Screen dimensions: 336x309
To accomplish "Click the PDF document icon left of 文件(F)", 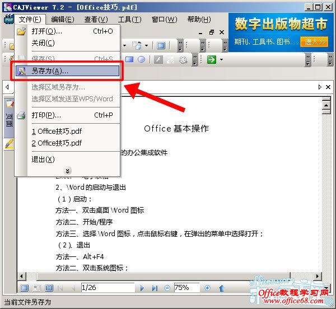I will click(x=9, y=19).
